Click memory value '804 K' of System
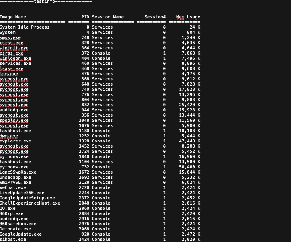 click(x=194, y=32)
